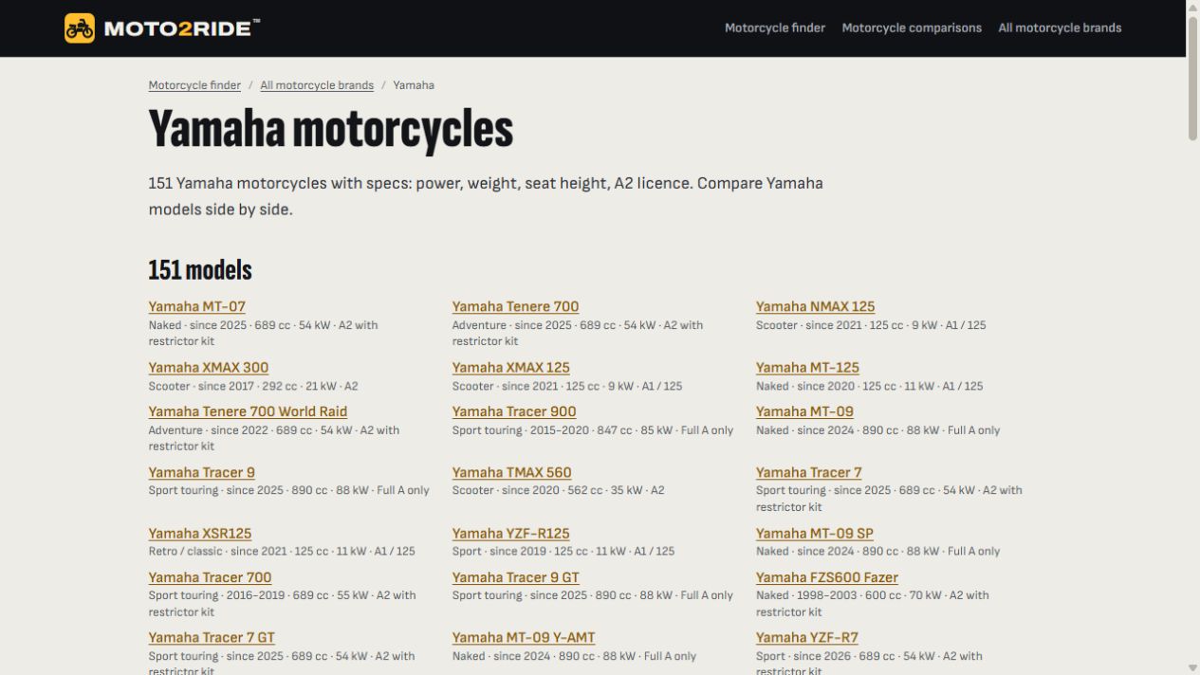Open Yamaha Tracer 9 sport touring link
The image size is (1200, 675).
pos(201,473)
